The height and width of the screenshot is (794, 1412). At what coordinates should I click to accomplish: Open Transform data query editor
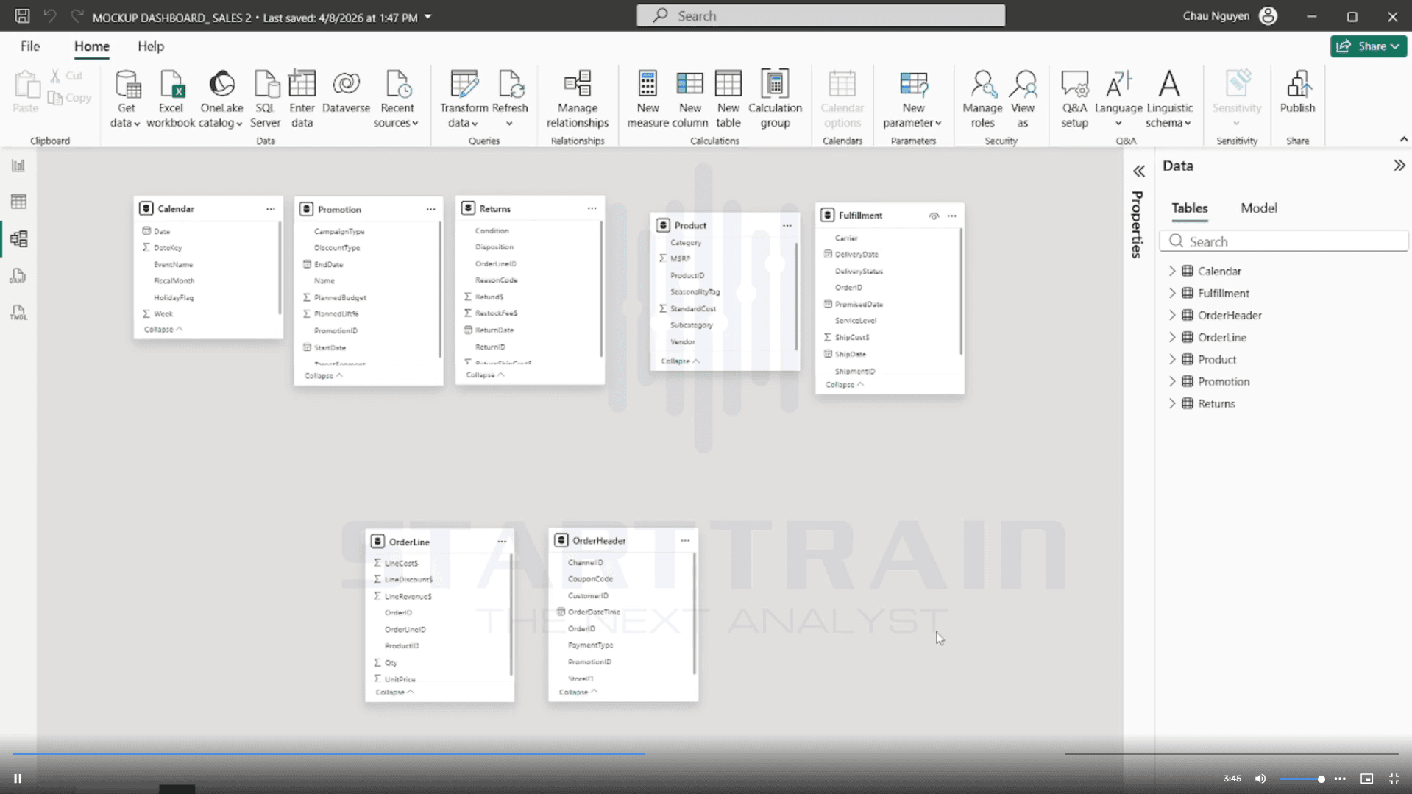464,99
